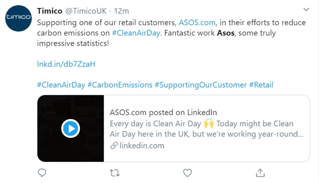
Task: Open the share tweet upload icon
Action: pos(260,173)
